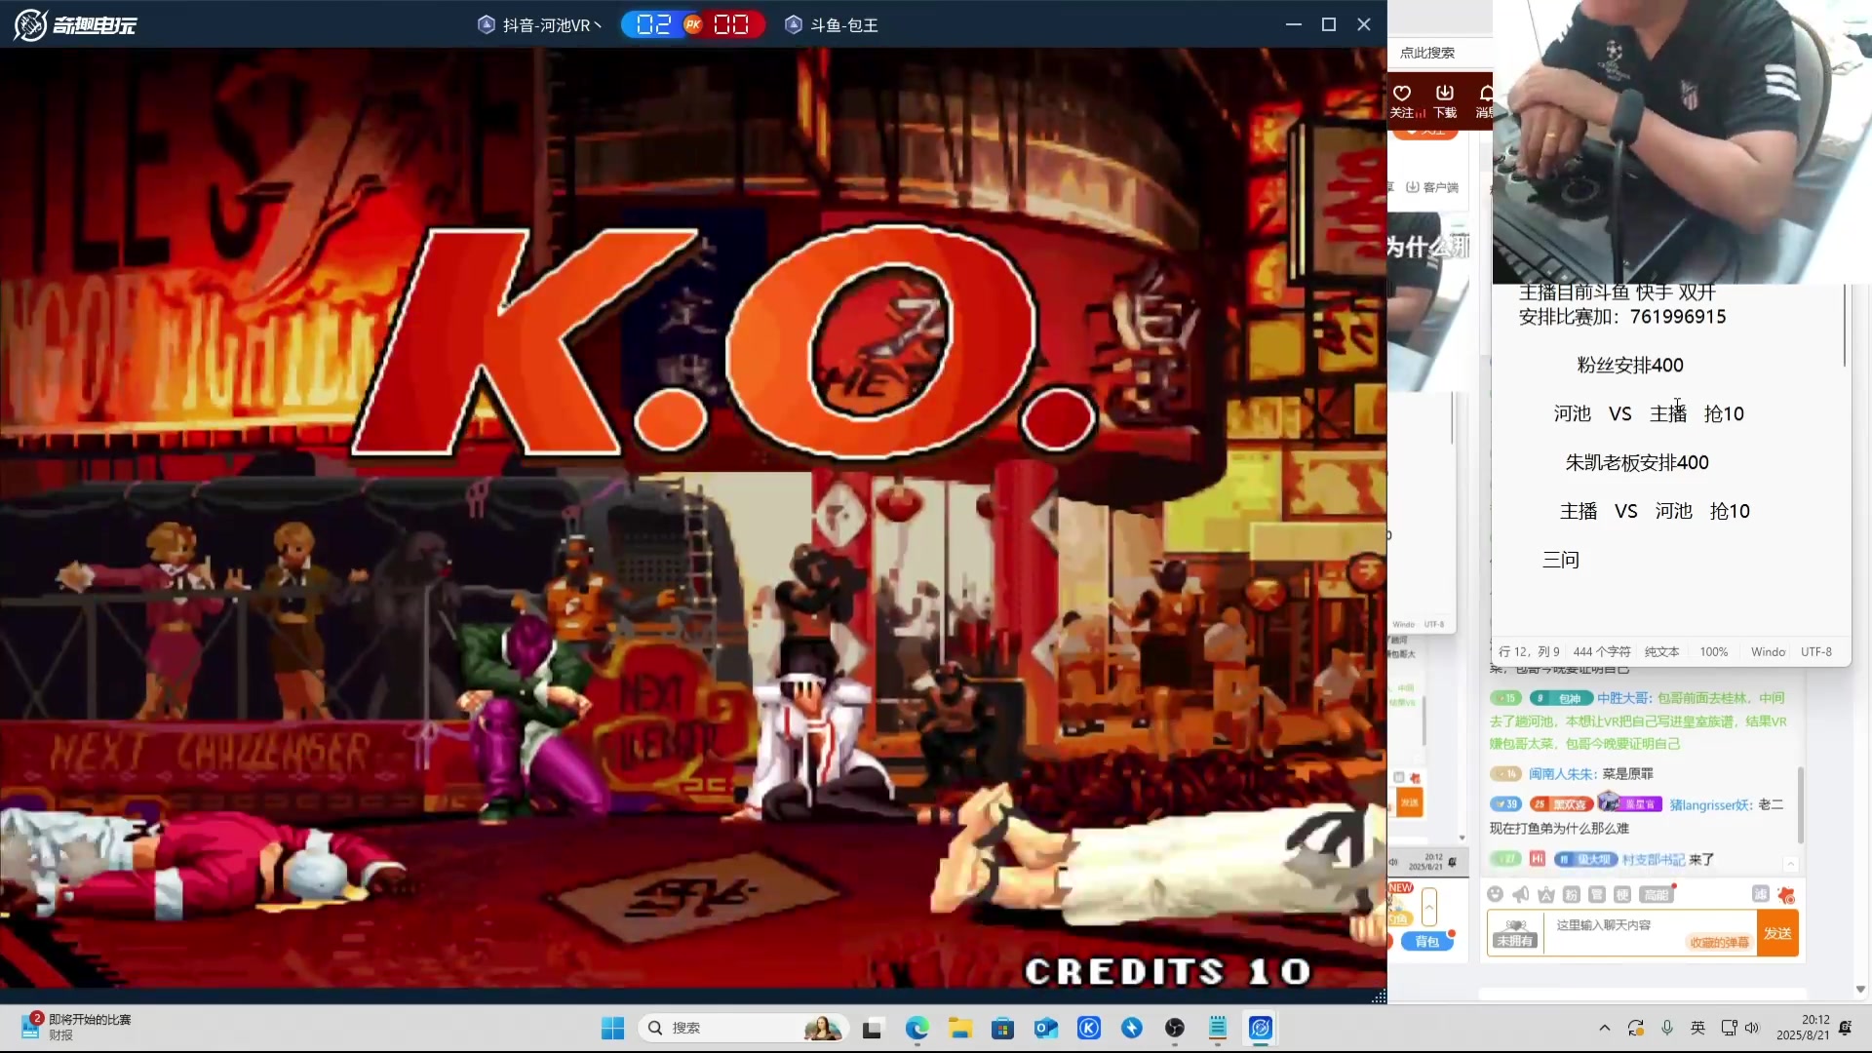Click the UTF-8 encoding in Notepad status bar
This screenshot has width=1872, height=1053.
1815,651
